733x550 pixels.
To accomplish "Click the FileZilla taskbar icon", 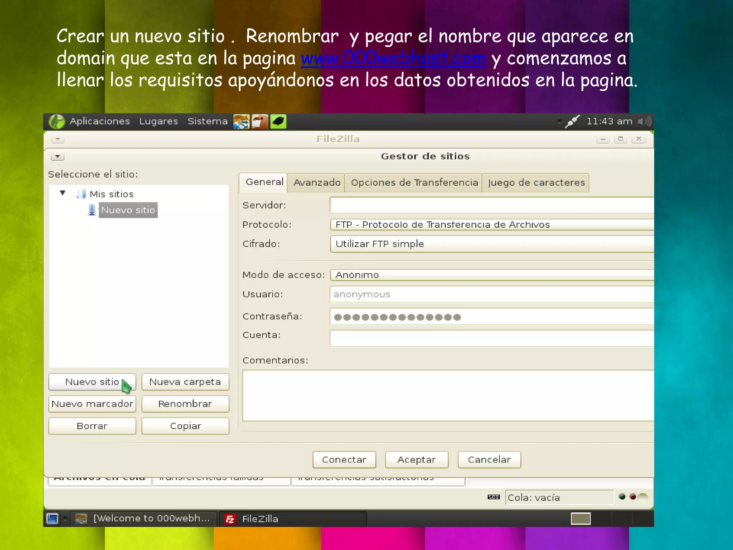I will point(230,519).
